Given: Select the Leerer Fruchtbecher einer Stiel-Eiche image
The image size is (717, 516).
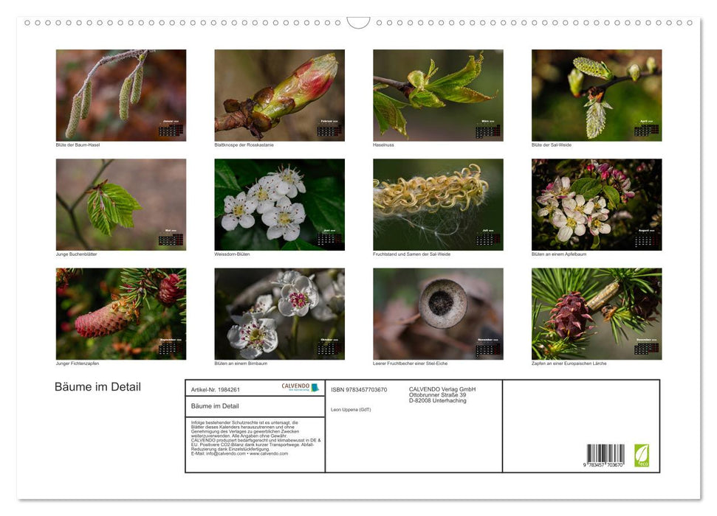Looking at the screenshot, I should point(438,313).
